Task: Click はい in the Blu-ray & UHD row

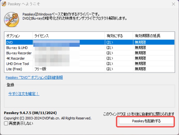Action: tap(110, 48)
